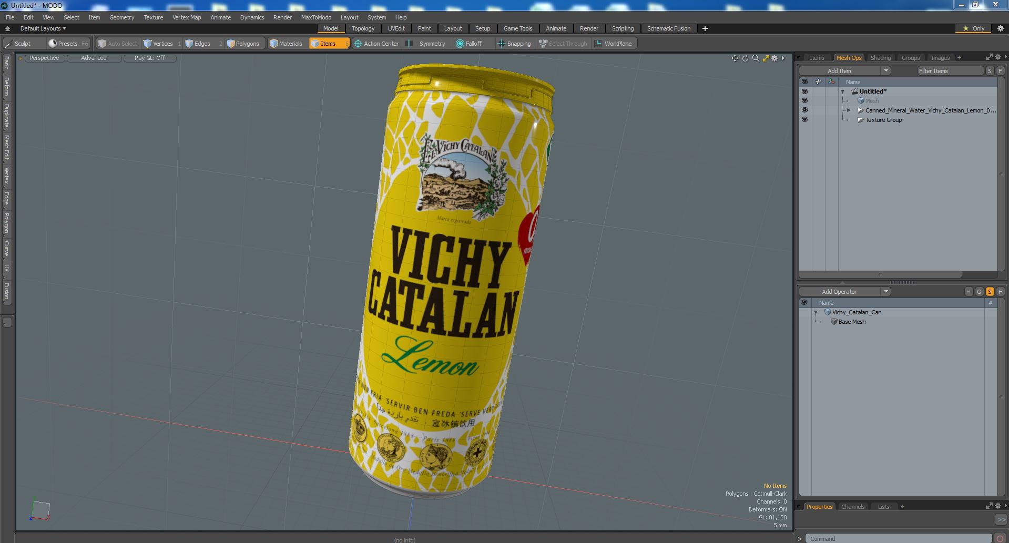Image resolution: width=1009 pixels, height=543 pixels.
Task: Toggle Auto Select option
Action: [x=118, y=44]
